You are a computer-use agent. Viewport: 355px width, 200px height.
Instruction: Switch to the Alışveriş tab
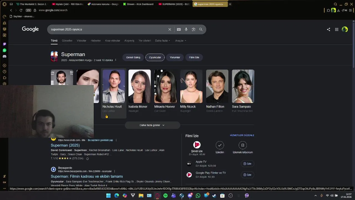(129, 41)
